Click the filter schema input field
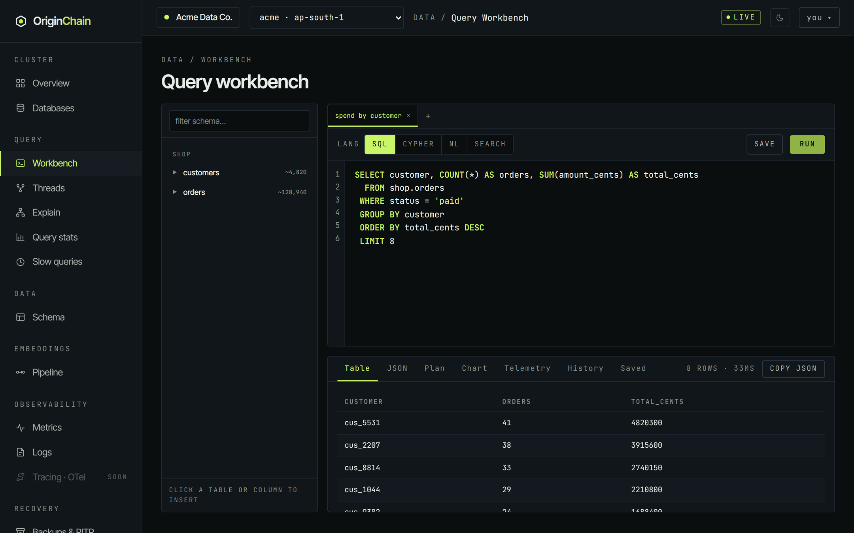The image size is (854, 533). [240, 121]
